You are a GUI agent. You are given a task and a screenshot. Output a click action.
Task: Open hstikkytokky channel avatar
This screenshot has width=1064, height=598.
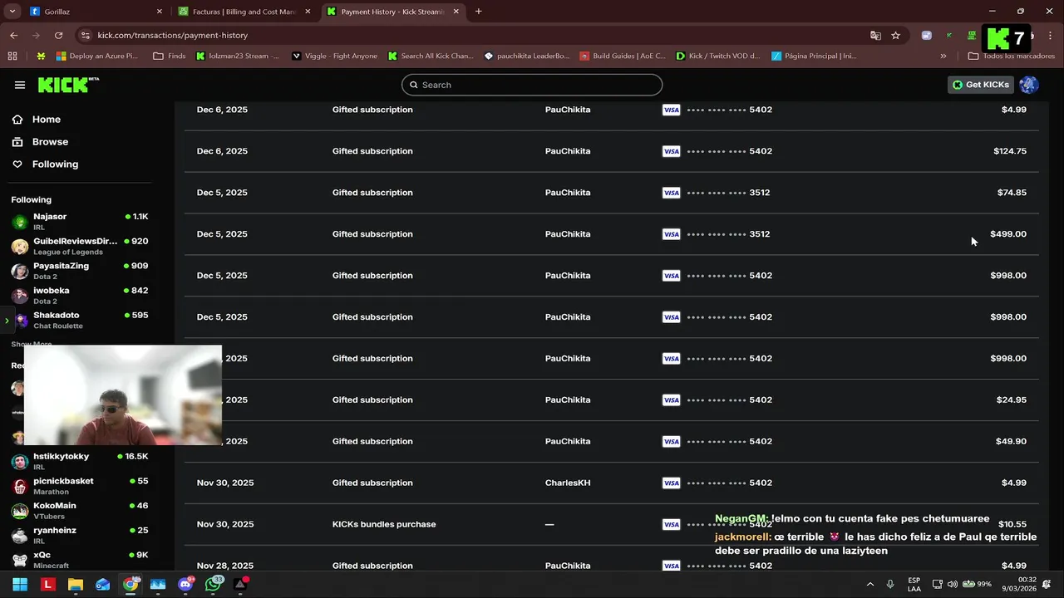click(19, 462)
